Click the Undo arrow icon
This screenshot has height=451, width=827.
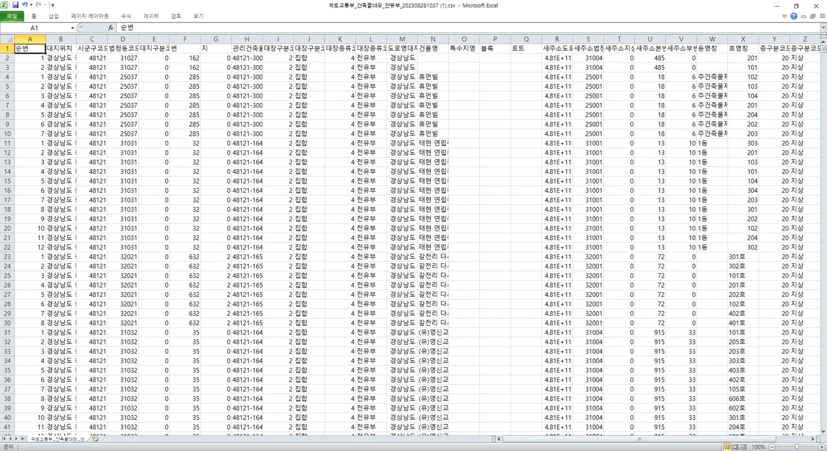25,5
